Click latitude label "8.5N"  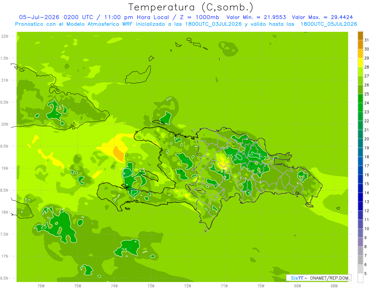pos(5,190)
